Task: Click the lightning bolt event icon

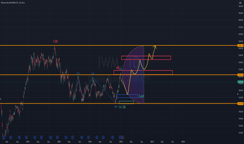Action: [x=123, y=137]
